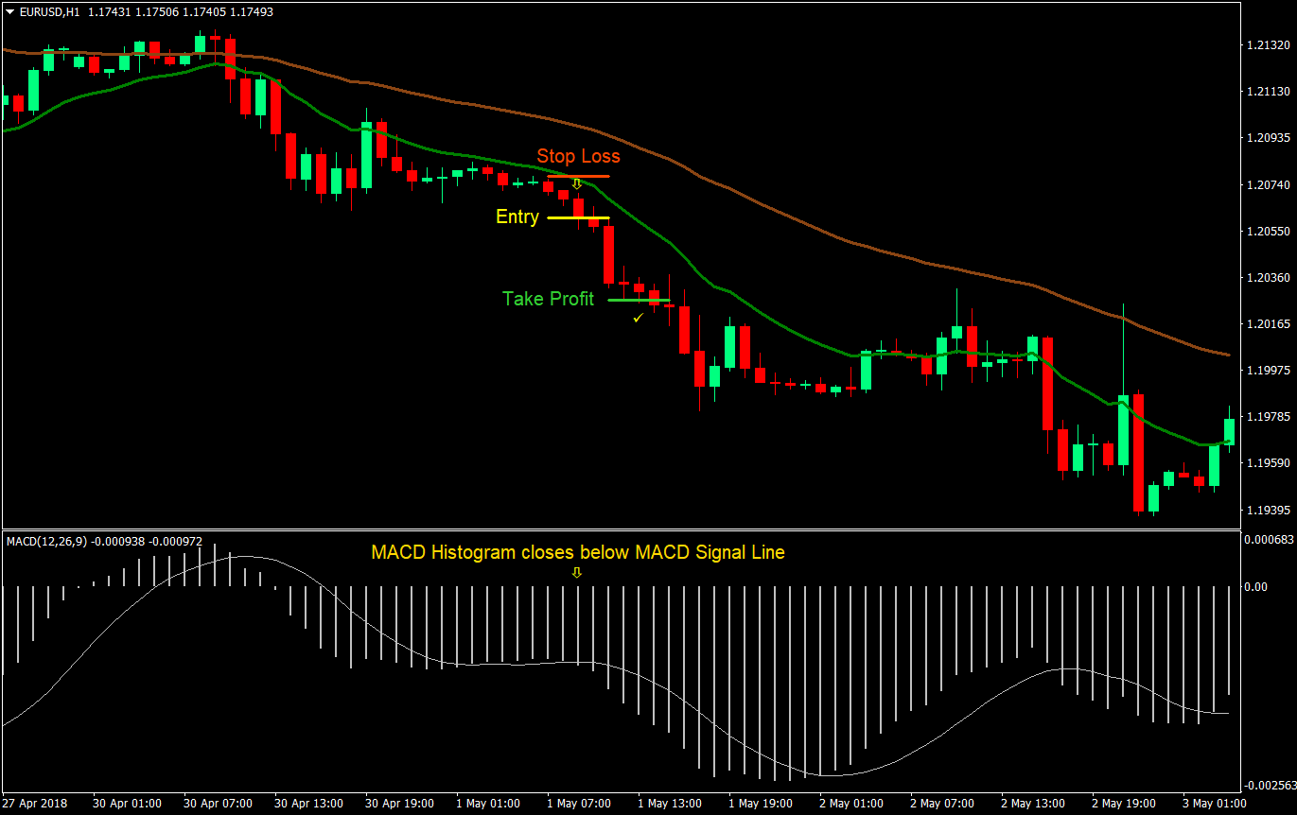
Task: Click the 1 May 07:00 time label
Action: [579, 804]
